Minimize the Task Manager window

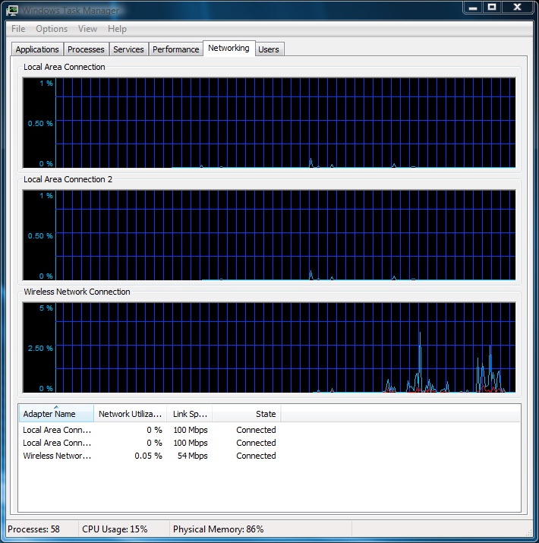click(472, 7)
